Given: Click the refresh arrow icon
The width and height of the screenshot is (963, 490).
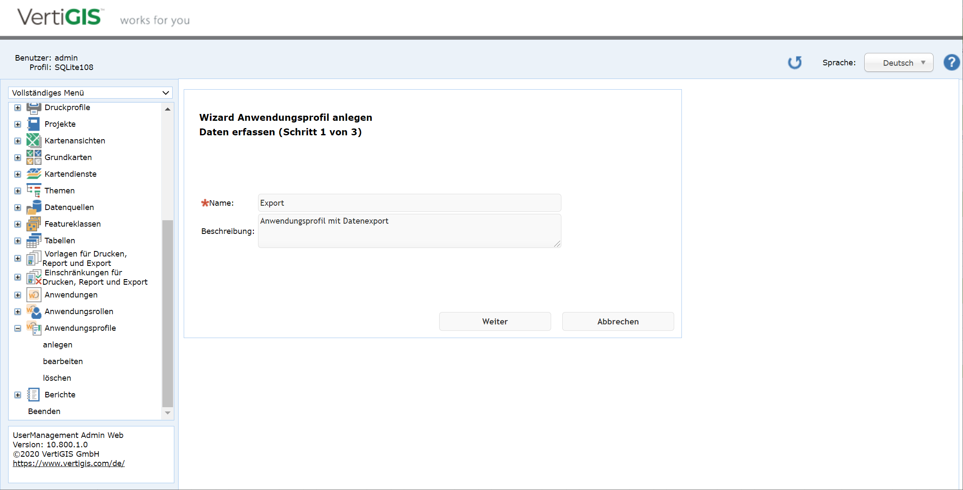Looking at the screenshot, I should tap(795, 63).
